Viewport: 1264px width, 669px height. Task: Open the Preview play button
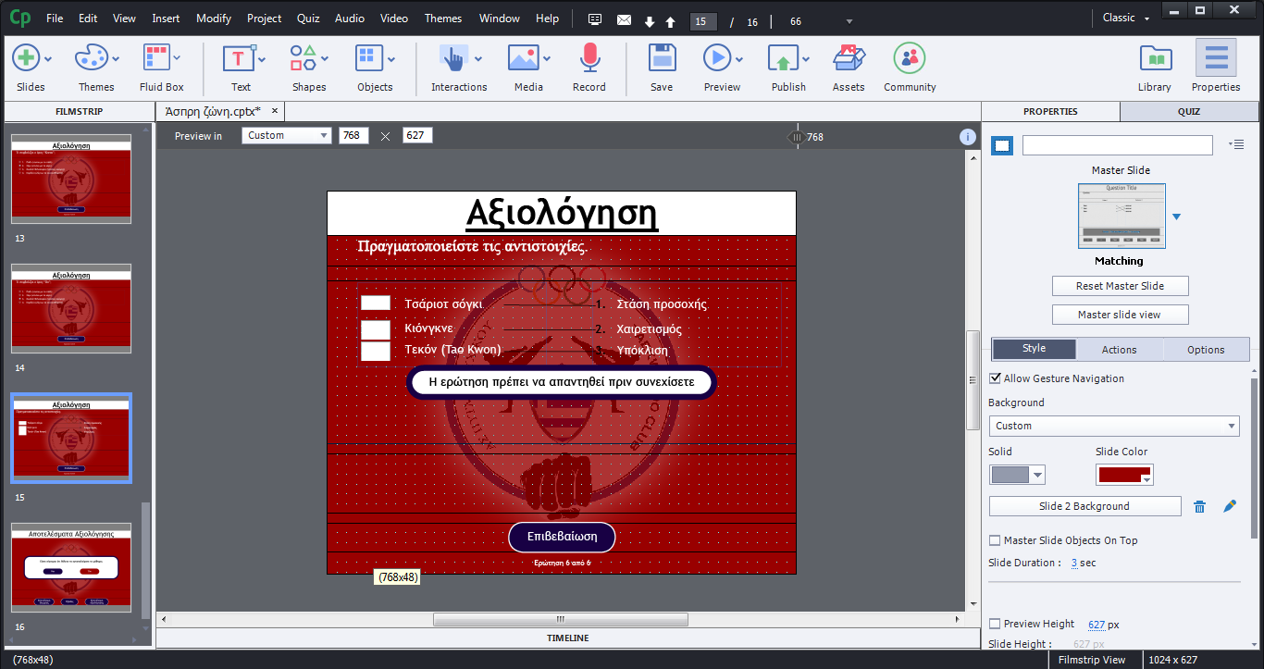(722, 67)
